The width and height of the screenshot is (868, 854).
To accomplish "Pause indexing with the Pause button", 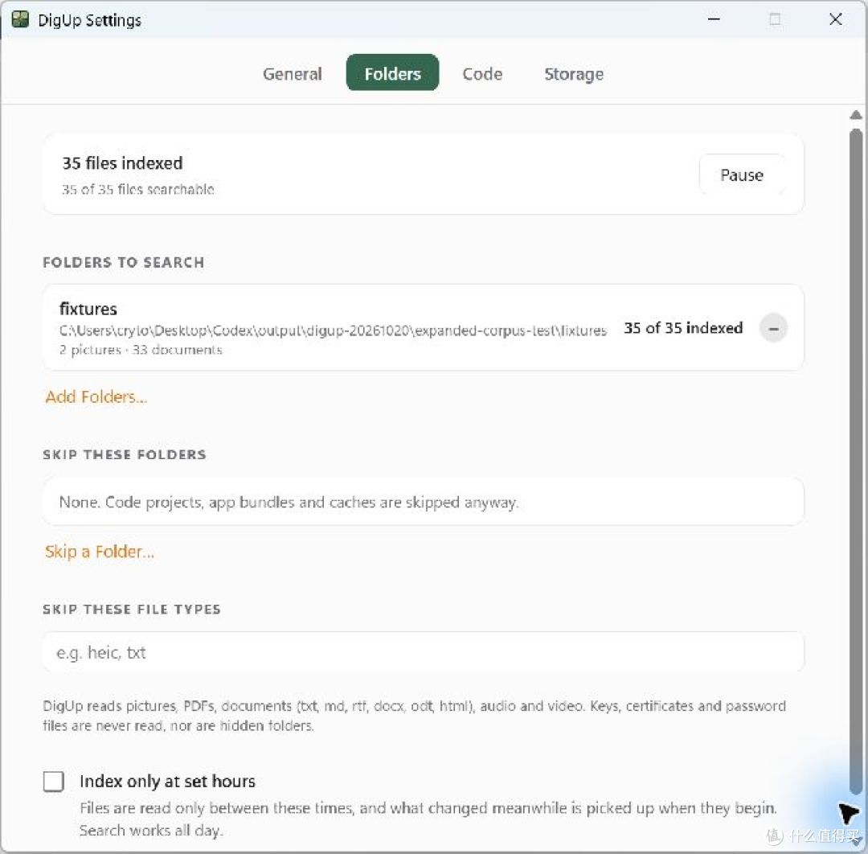I will (x=742, y=175).
